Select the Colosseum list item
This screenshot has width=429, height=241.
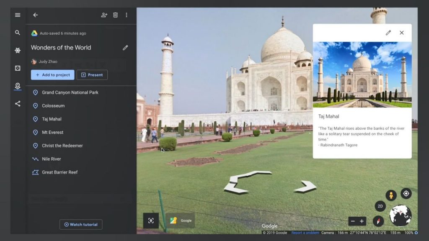pyautogui.click(x=81, y=106)
